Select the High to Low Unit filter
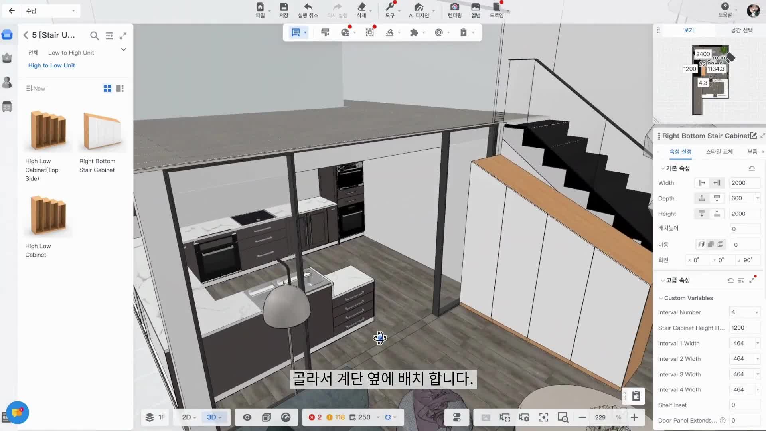 tap(51, 65)
